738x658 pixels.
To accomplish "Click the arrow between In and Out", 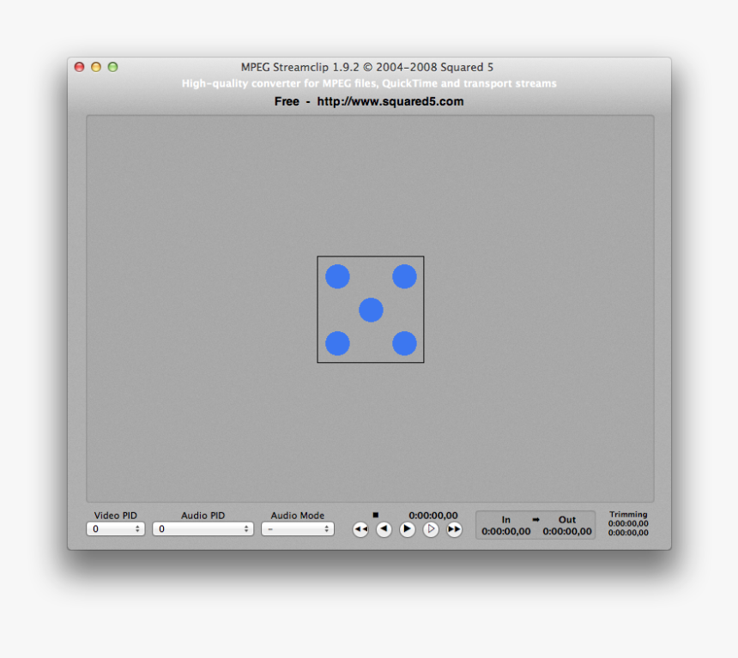I will [536, 520].
